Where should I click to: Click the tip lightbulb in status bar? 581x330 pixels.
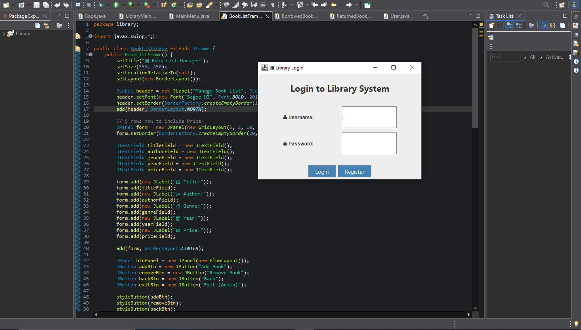pos(576,324)
